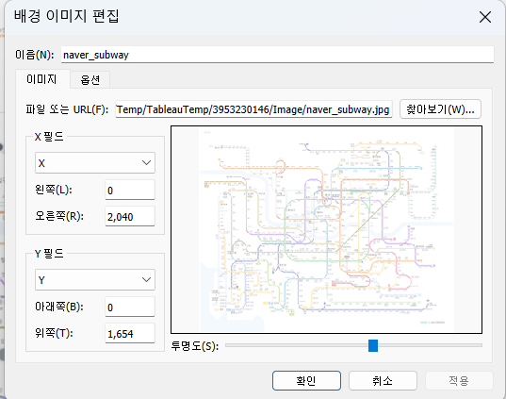506x399 pixels.
Task: Switch to the 이미지 tab
Action: [42, 79]
